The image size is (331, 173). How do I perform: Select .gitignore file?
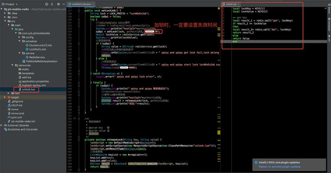pos(17,101)
